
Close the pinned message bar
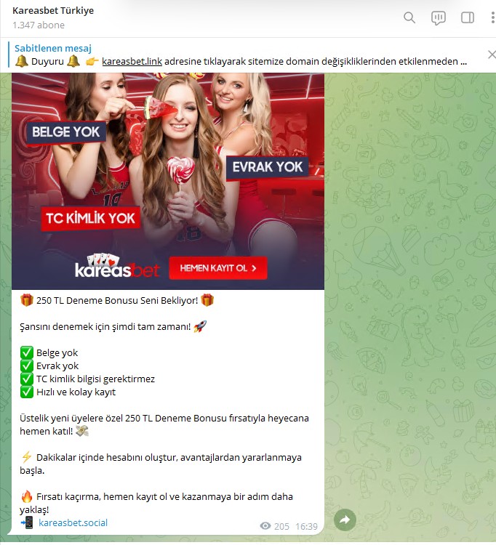click(x=492, y=54)
